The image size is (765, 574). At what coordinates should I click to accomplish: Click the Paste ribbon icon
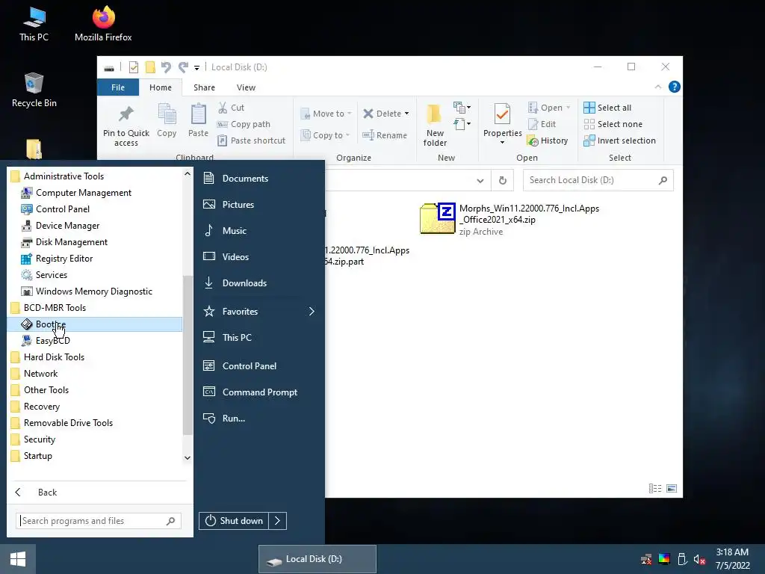[198, 120]
